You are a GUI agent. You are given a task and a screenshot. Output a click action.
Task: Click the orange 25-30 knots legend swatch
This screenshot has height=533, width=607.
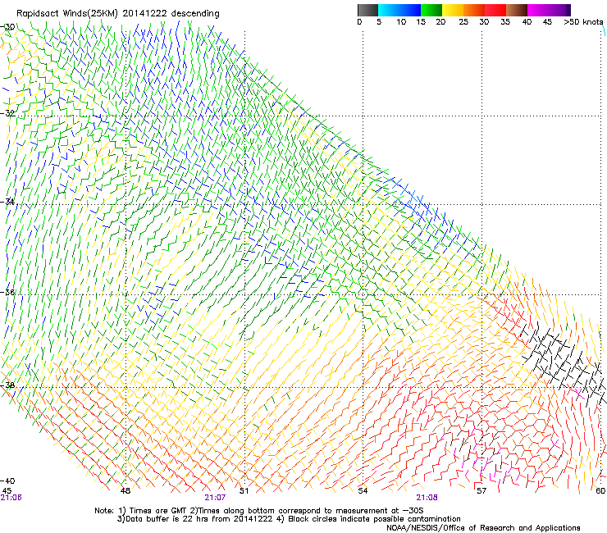[474, 10]
